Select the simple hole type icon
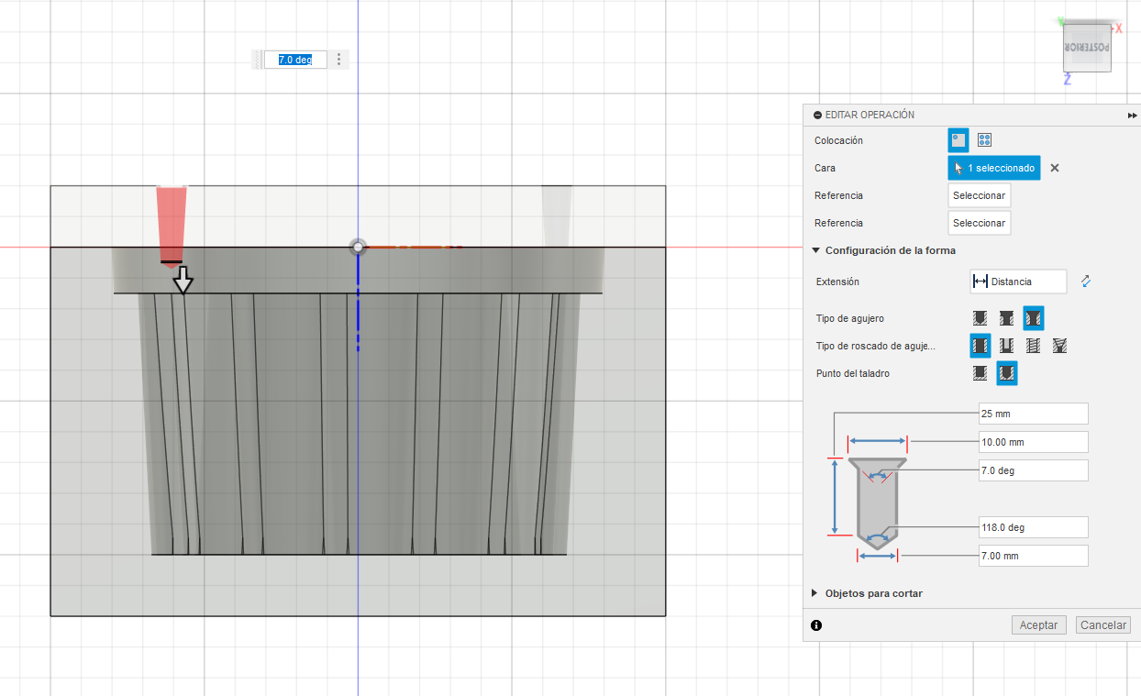Viewport: 1141px width, 696px height. (x=980, y=318)
